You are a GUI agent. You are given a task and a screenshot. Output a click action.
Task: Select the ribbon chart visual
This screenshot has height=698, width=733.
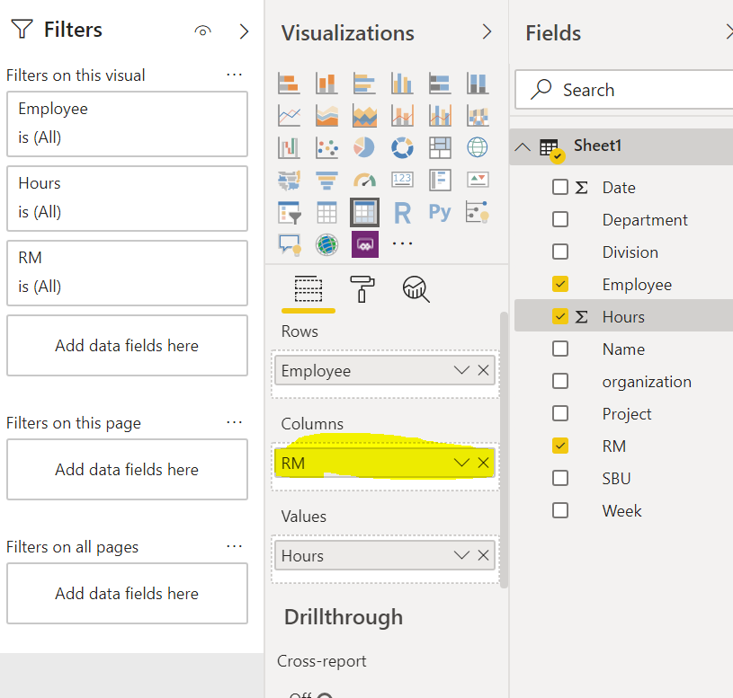(x=478, y=115)
